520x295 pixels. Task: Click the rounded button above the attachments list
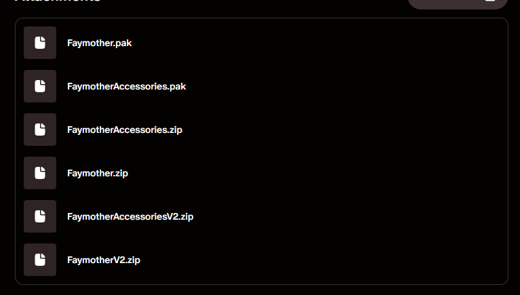coord(458,3)
